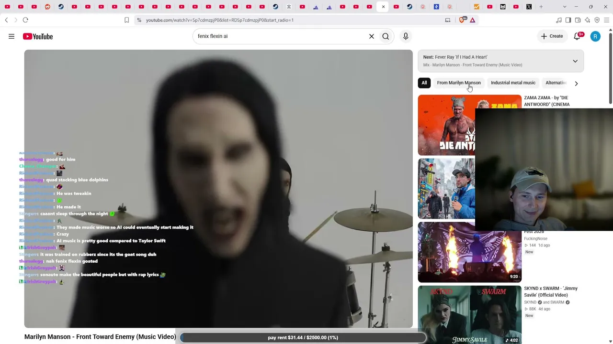Open SKYND x SWARM Jimmy Savile title
613x344 pixels.
click(551, 292)
